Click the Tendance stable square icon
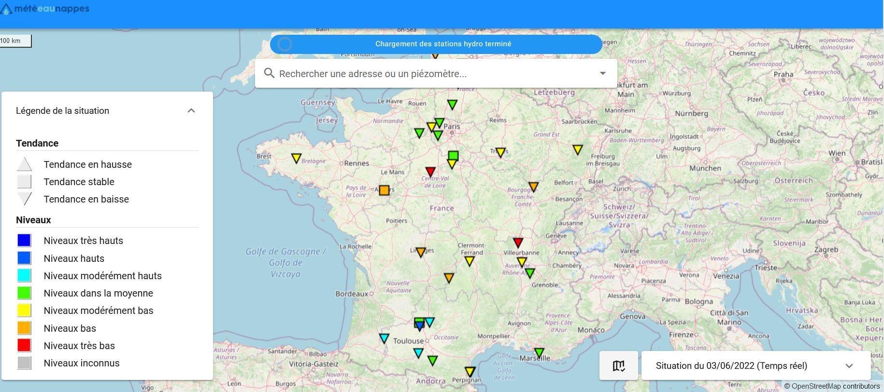This screenshot has width=884, height=392. tap(24, 182)
